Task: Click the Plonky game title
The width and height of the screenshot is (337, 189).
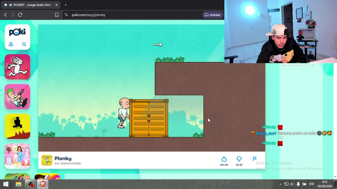Action: click(x=63, y=159)
